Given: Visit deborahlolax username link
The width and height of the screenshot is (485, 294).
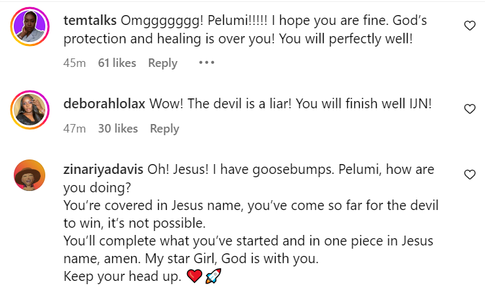Looking at the screenshot, I should pyautogui.click(x=104, y=104).
